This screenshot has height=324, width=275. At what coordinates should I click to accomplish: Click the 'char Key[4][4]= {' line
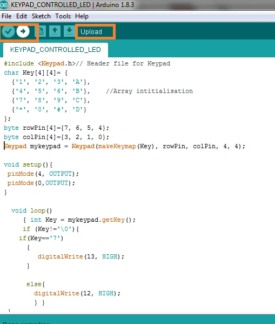point(36,72)
